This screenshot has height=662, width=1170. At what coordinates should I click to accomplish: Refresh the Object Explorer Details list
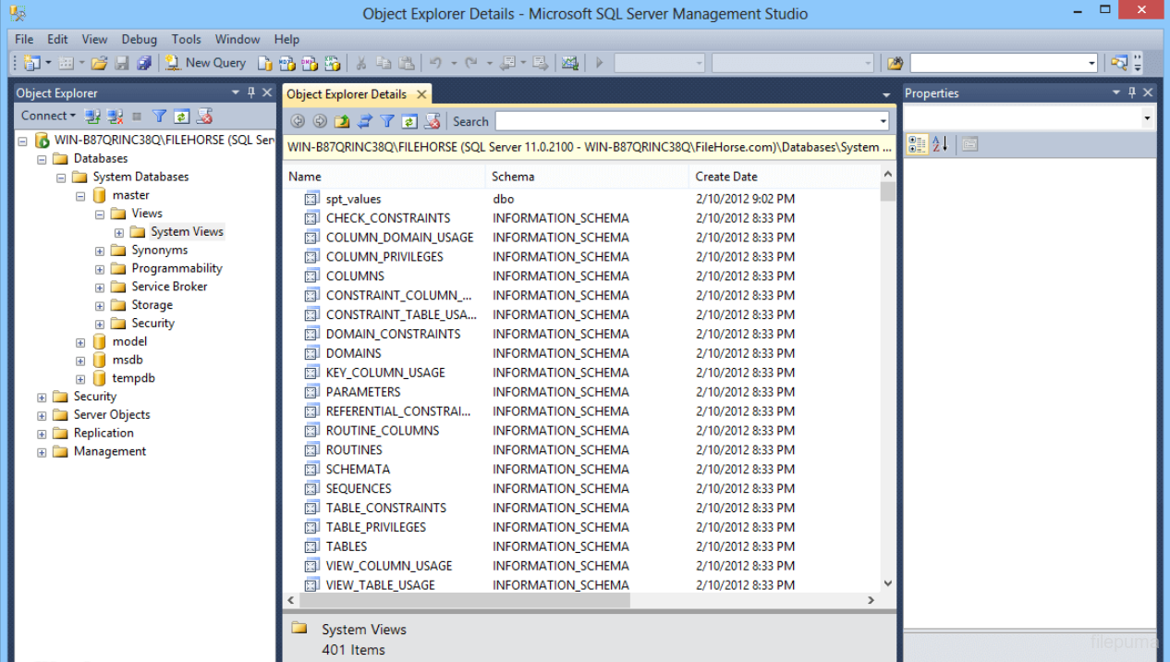pyautogui.click(x=409, y=121)
